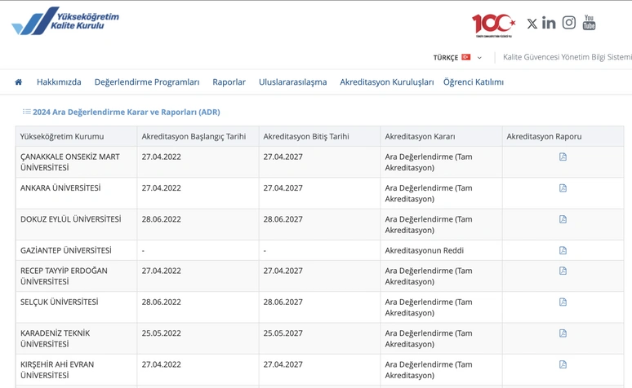Image resolution: width=632 pixels, height=388 pixels.
Task: Click the Yükseköğretim Kalite Kurulu logo
Action: pos(65,21)
